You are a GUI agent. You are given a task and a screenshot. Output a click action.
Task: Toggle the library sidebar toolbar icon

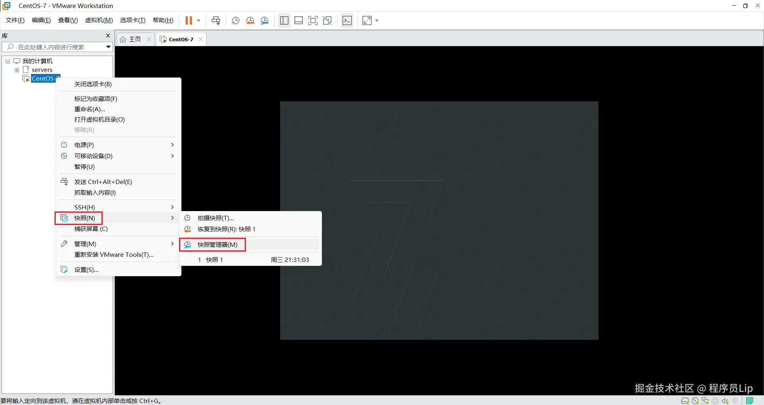coord(284,21)
